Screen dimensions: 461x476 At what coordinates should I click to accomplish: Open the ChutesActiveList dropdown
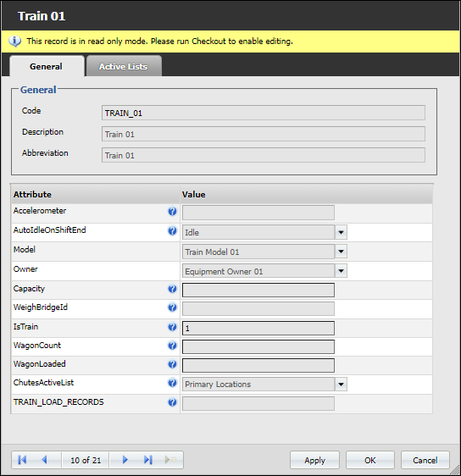(x=341, y=385)
